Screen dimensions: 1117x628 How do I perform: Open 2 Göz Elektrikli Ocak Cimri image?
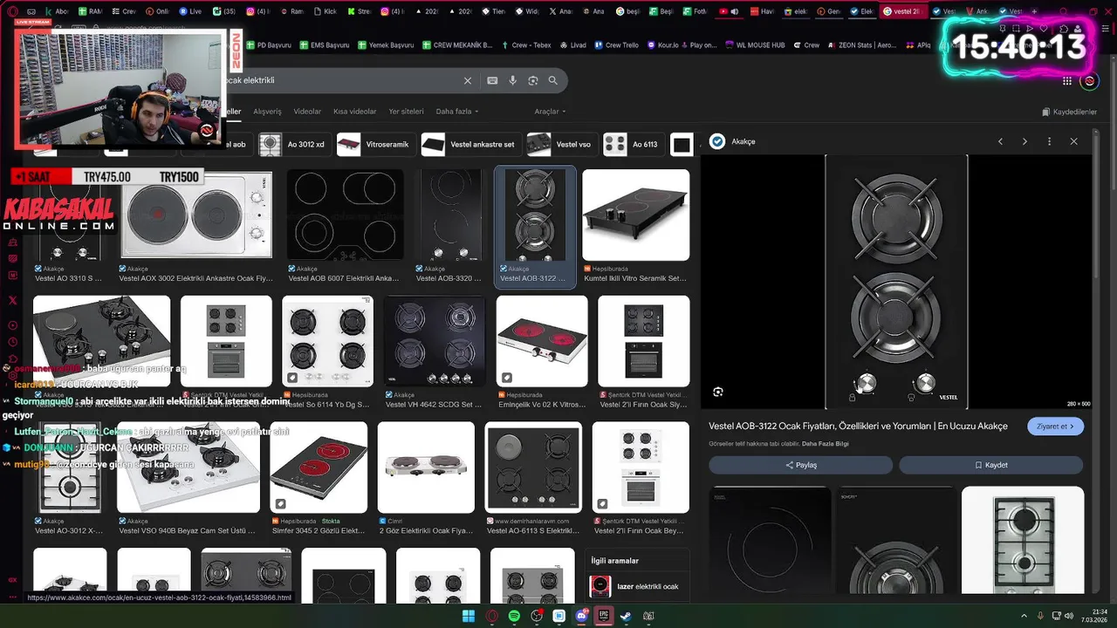point(426,468)
